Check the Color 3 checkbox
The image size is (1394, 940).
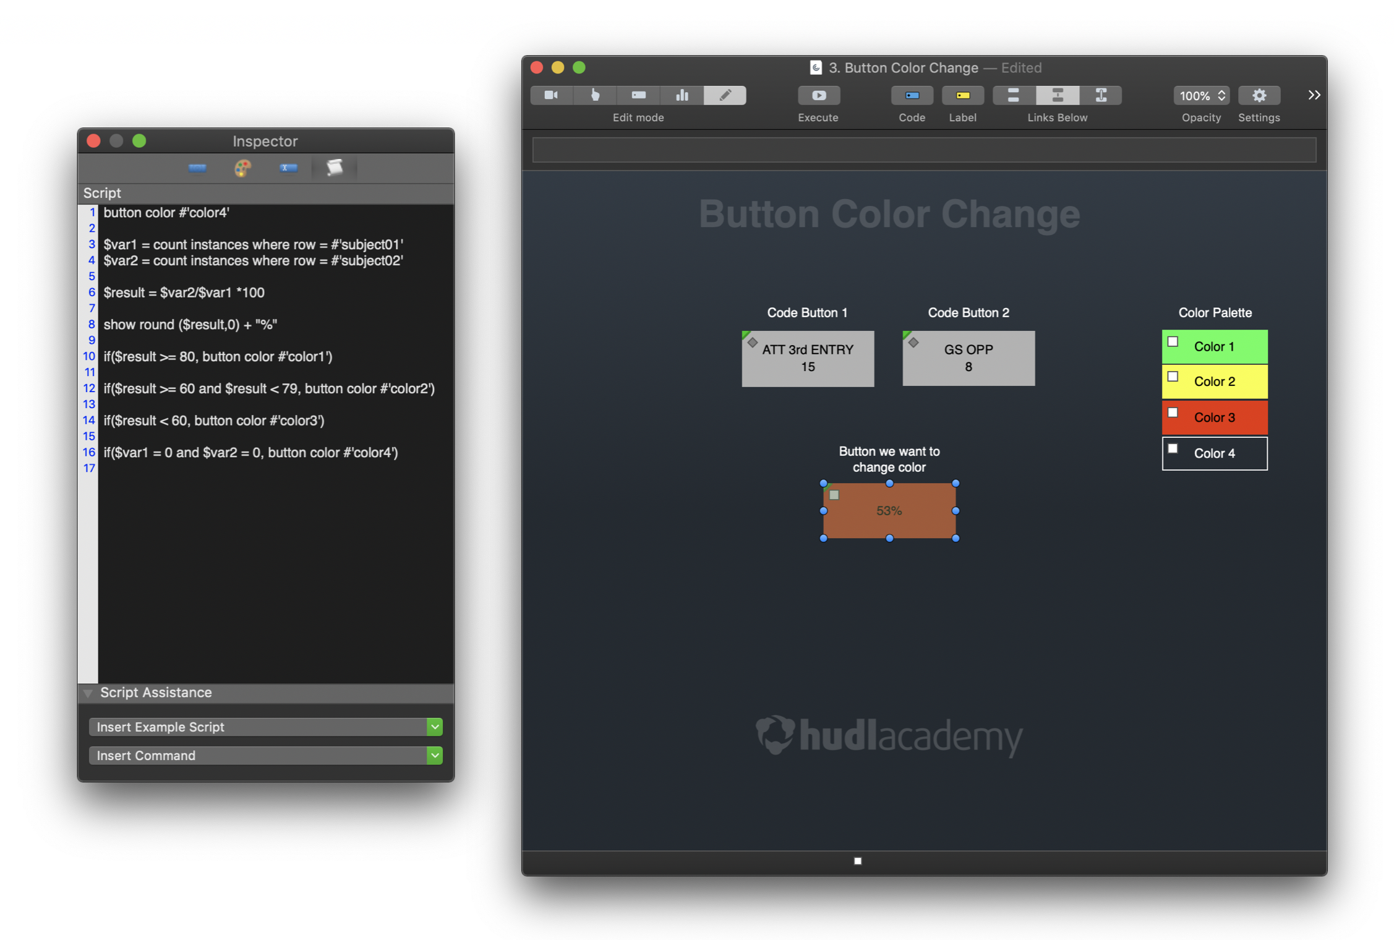pyautogui.click(x=1173, y=412)
